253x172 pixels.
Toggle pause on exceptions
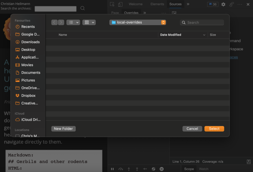tap(161, 169)
